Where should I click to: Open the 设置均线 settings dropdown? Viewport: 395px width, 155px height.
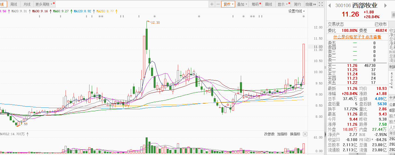pos(296,11)
